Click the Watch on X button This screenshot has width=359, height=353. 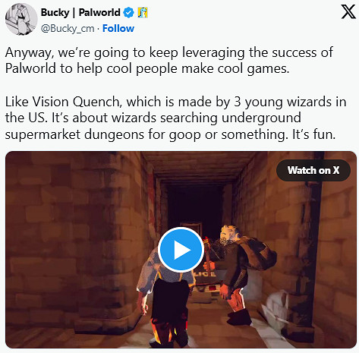[313, 170]
